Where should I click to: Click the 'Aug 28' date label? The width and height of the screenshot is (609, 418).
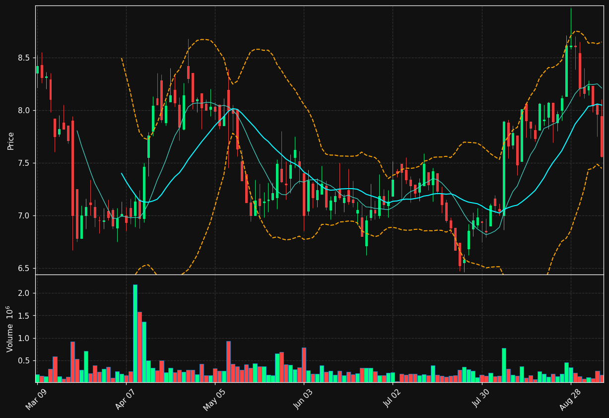click(570, 399)
